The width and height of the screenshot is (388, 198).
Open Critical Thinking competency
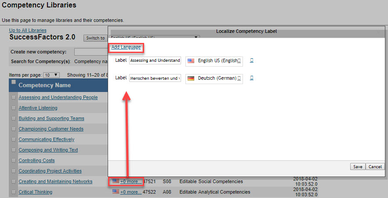point(36,192)
